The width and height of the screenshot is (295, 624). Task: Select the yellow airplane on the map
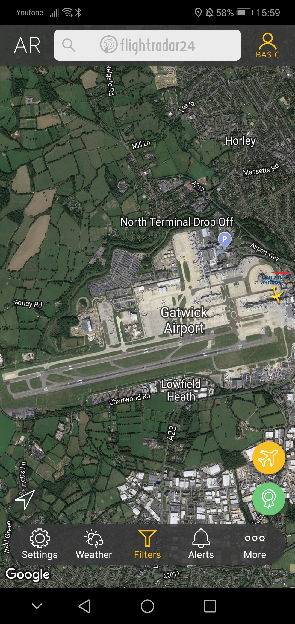[276, 295]
